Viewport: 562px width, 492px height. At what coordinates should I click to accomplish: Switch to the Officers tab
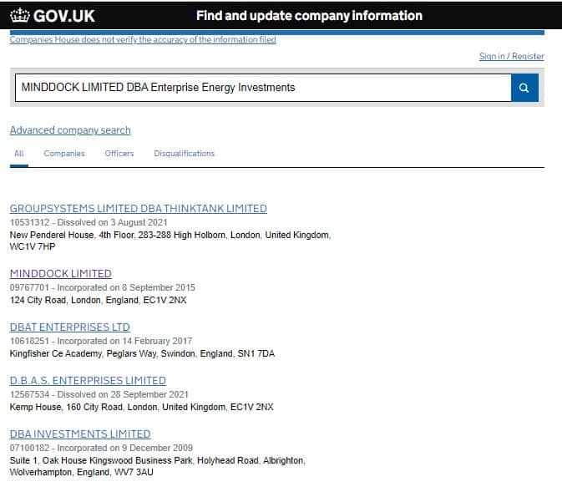(x=119, y=154)
